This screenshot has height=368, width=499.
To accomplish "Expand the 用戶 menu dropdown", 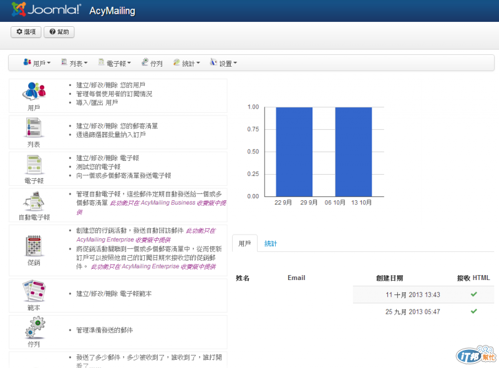I will pos(37,63).
